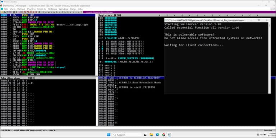The image size is (276, 138).
Task: Show Handles via 'h' toolbar button
Action: pos(57,12)
